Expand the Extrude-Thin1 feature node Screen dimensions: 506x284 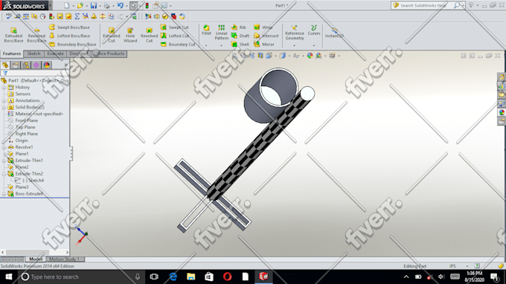click(4, 161)
